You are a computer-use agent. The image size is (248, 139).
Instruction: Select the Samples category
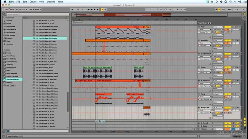click(9, 44)
